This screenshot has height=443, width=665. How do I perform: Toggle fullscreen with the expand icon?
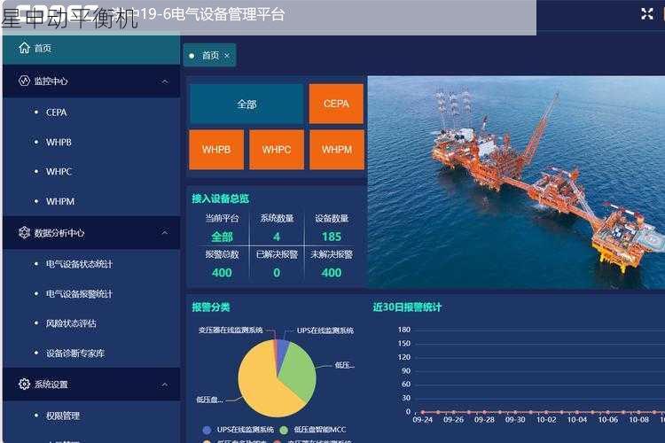647,14
